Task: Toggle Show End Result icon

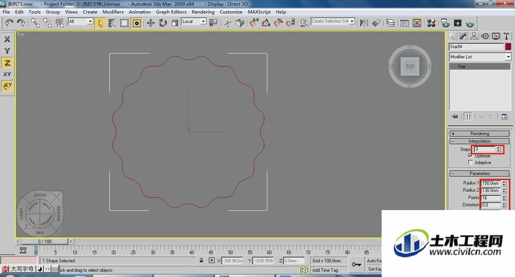Action: pos(468,116)
